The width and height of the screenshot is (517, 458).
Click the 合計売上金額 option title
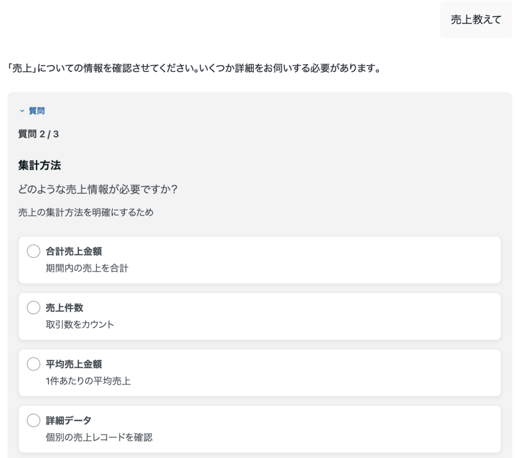tap(73, 251)
